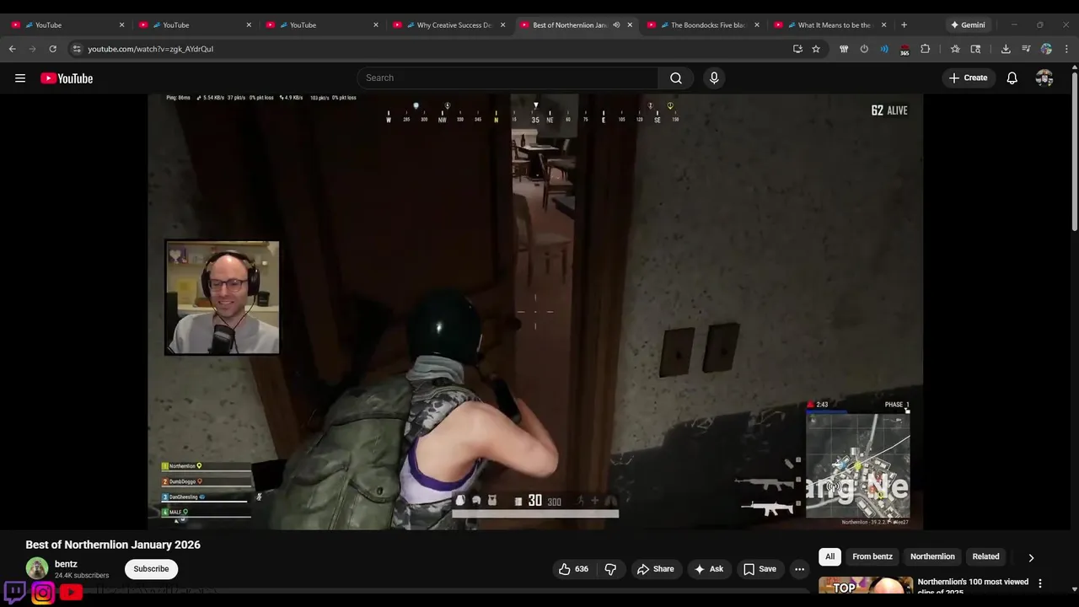
Task: Subscribe to the bentz channel
Action: click(x=152, y=569)
